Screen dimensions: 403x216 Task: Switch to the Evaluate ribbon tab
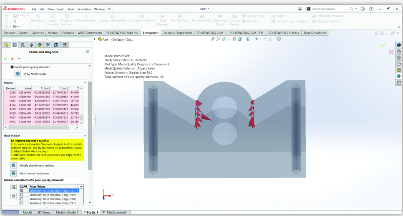point(68,33)
